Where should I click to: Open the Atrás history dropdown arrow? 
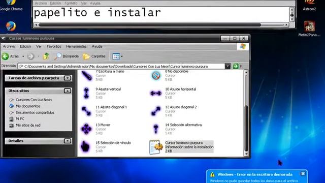click(23, 56)
